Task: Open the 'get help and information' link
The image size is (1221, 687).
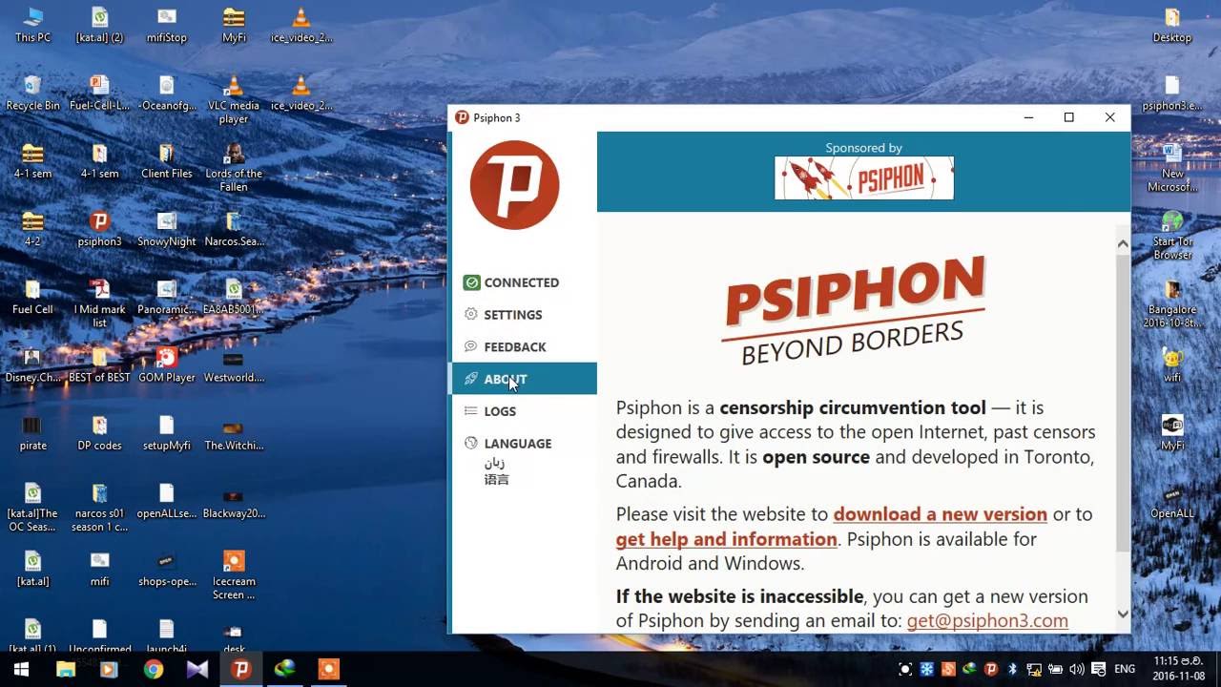Action: pos(727,539)
